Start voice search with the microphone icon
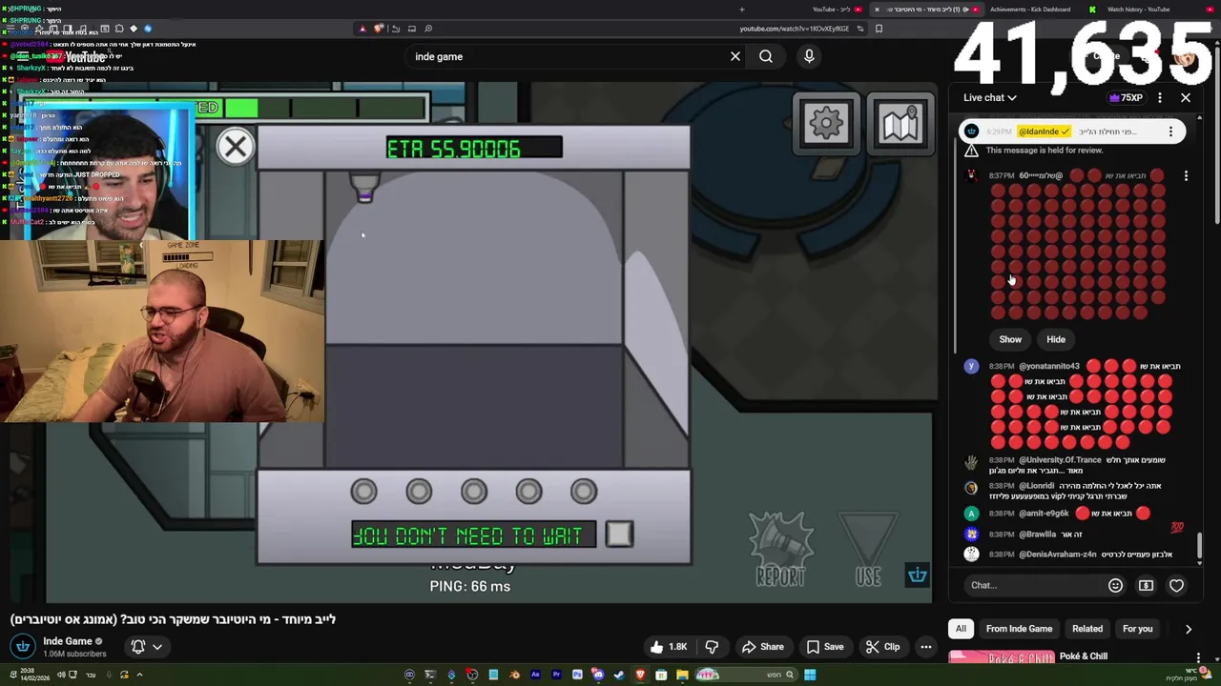This screenshot has width=1221, height=686. (x=809, y=56)
